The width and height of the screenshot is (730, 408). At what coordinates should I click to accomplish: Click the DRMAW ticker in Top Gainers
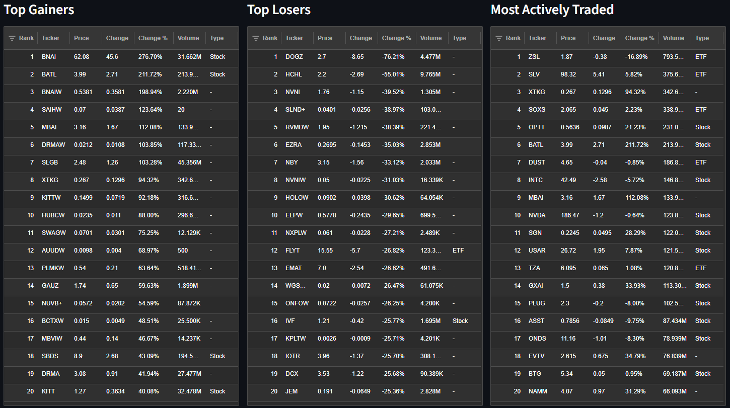[x=53, y=145]
